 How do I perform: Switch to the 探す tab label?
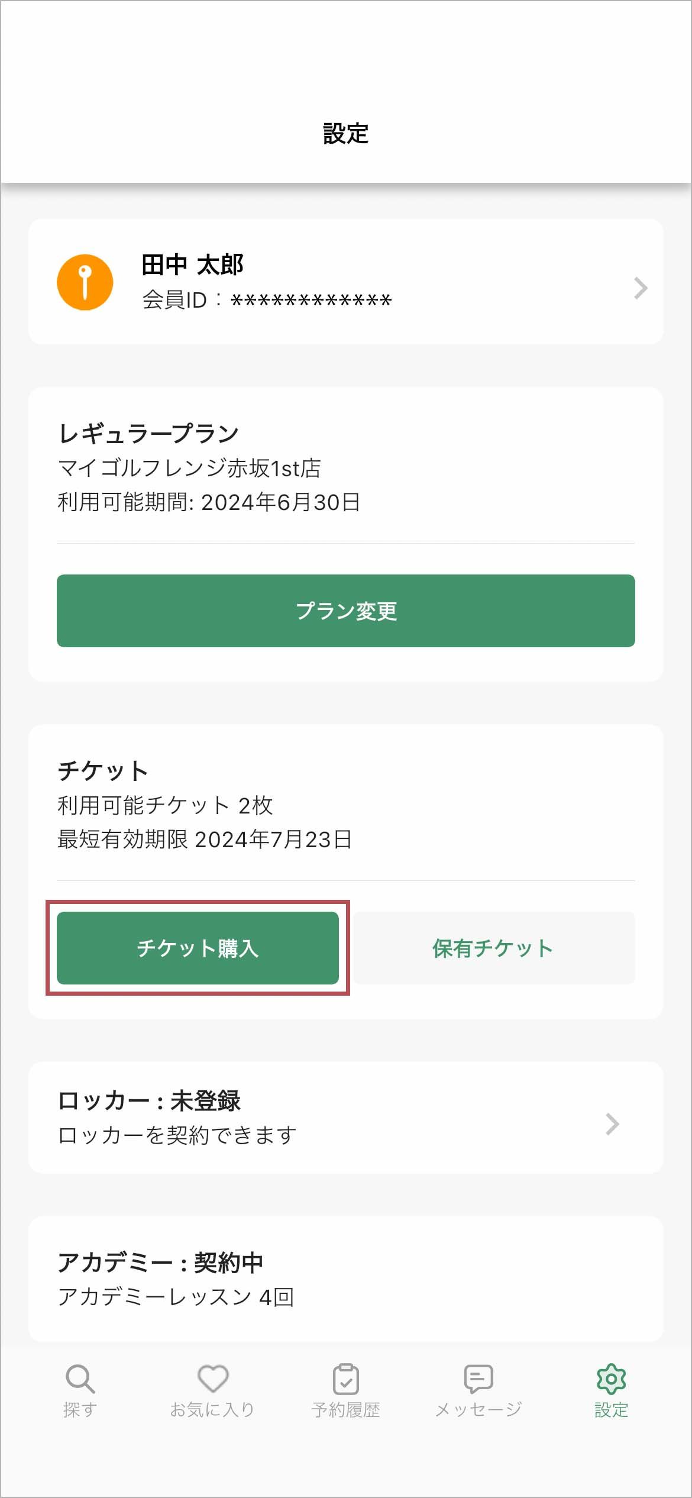point(80,1410)
